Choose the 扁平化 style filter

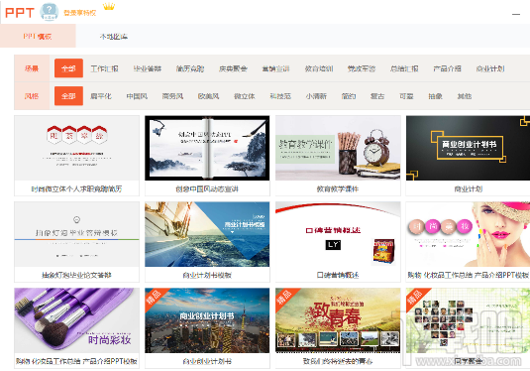101,96
